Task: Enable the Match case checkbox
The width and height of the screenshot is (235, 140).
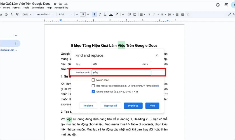Action: pos(93,80)
